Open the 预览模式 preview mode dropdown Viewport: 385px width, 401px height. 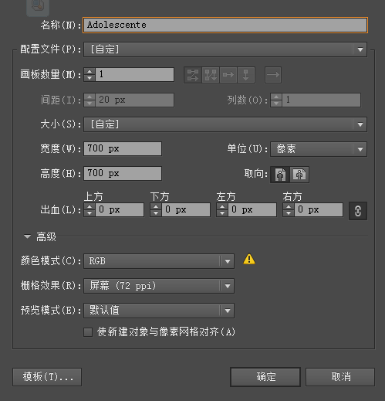pos(159,311)
